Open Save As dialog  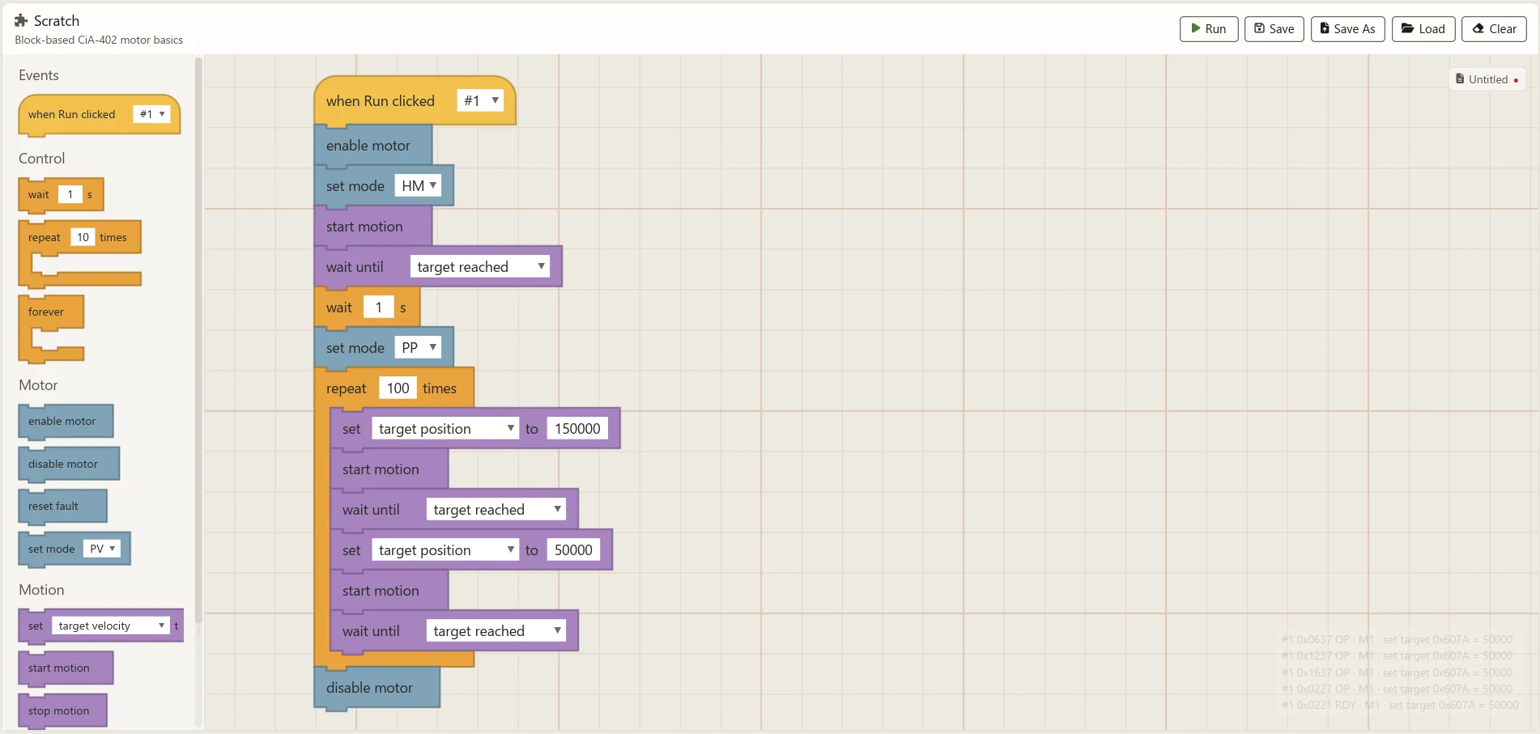1347,29
